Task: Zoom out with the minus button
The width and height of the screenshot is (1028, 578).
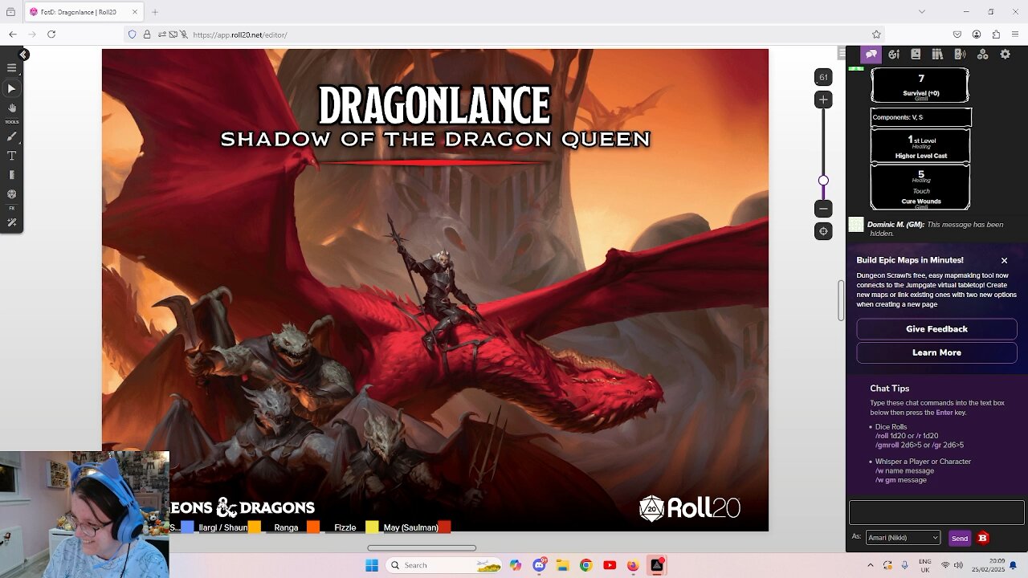Action: pos(823,209)
